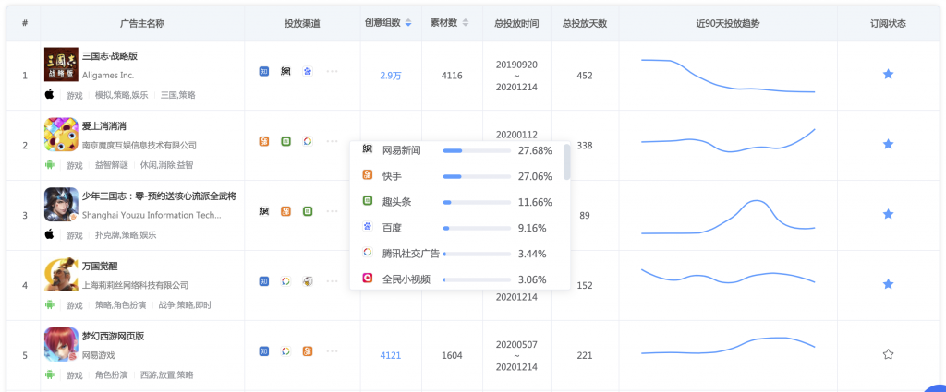Click 广告主名称 column header
Viewport: 946px width, 392px height.
pyautogui.click(x=142, y=23)
